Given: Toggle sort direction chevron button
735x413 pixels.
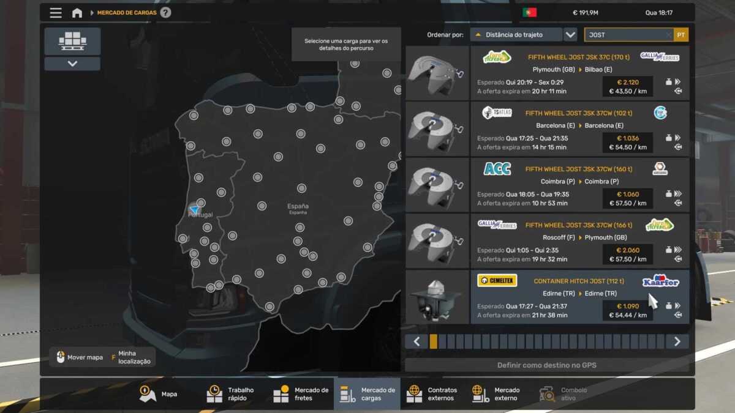Looking at the screenshot, I should point(570,35).
